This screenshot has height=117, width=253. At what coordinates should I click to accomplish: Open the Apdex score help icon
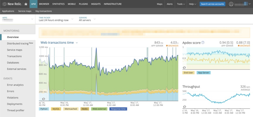click(x=203, y=42)
